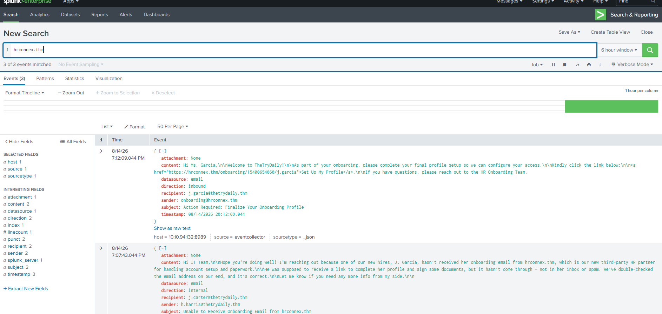662x314 pixels.
Task: Select the splunk_server field
Action: click(23, 260)
